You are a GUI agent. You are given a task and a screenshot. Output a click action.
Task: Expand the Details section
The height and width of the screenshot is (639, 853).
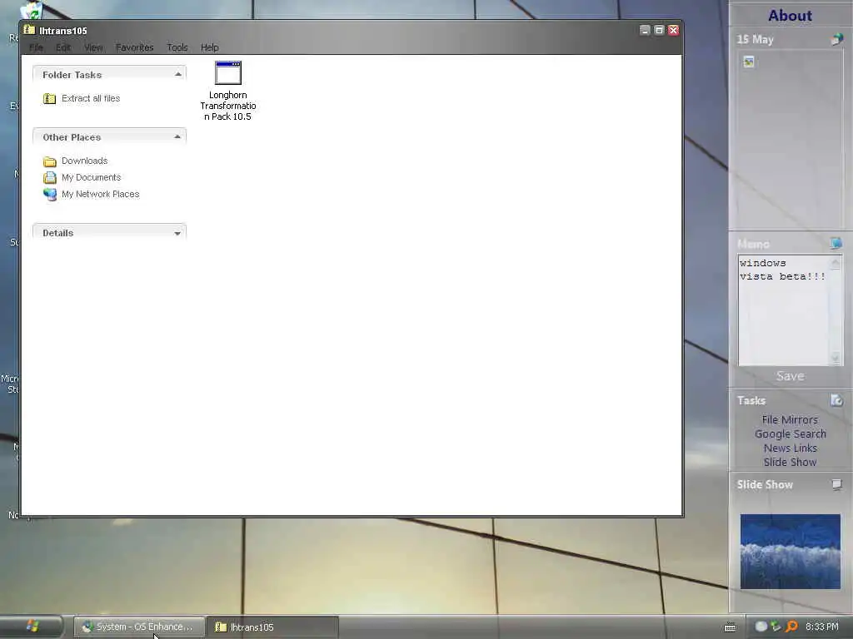tap(177, 233)
